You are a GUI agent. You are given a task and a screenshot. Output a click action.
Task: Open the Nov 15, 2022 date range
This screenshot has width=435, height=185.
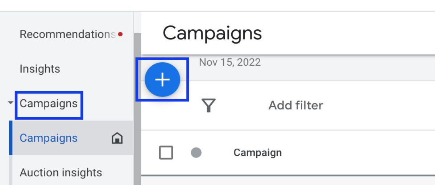click(230, 62)
